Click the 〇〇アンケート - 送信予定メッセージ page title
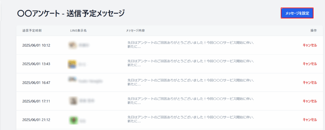 [71, 14]
